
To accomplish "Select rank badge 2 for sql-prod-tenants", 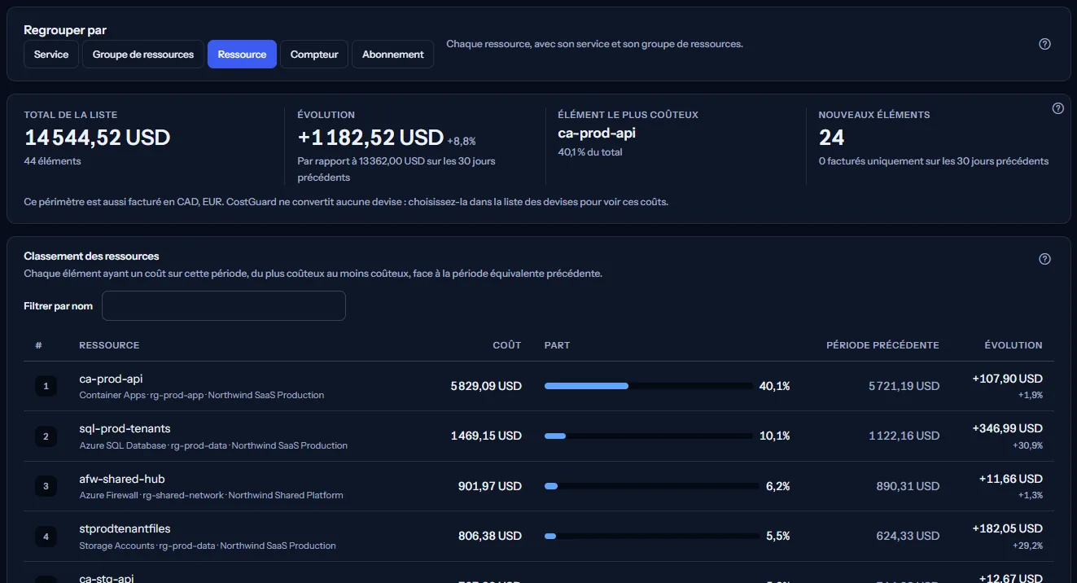I will tap(46, 436).
